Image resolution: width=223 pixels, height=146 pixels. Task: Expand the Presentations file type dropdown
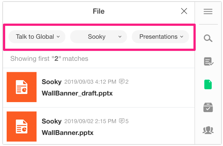click(160, 36)
